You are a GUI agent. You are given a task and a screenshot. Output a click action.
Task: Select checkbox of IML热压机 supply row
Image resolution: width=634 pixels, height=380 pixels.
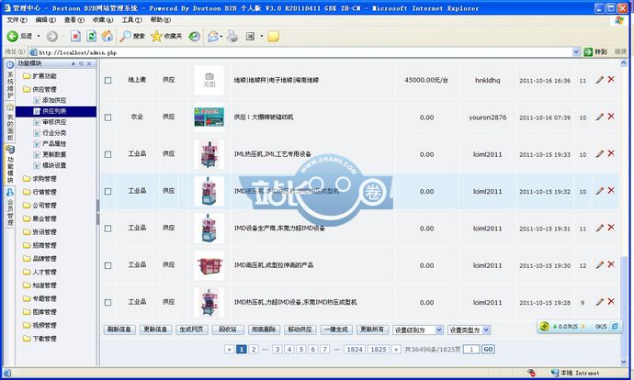(x=108, y=154)
